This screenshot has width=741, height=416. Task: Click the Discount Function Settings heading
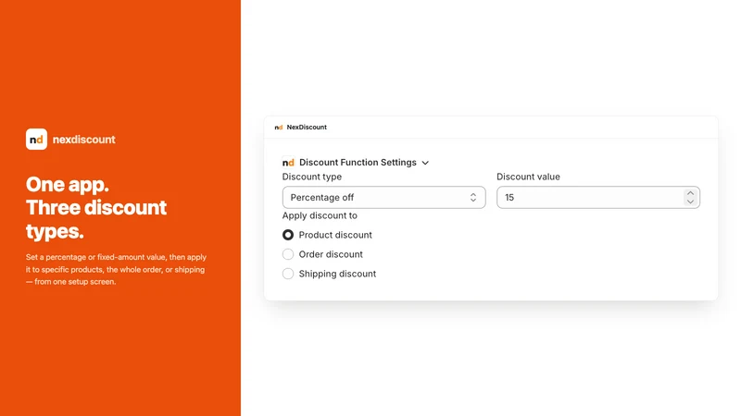pos(358,163)
